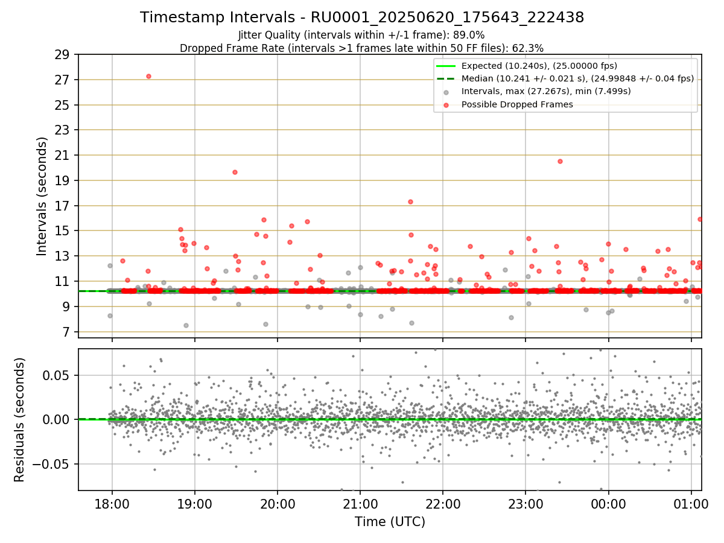Click the red outlier point near 19.7 seconds
The height and width of the screenshot is (543, 724).
[235, 172]
